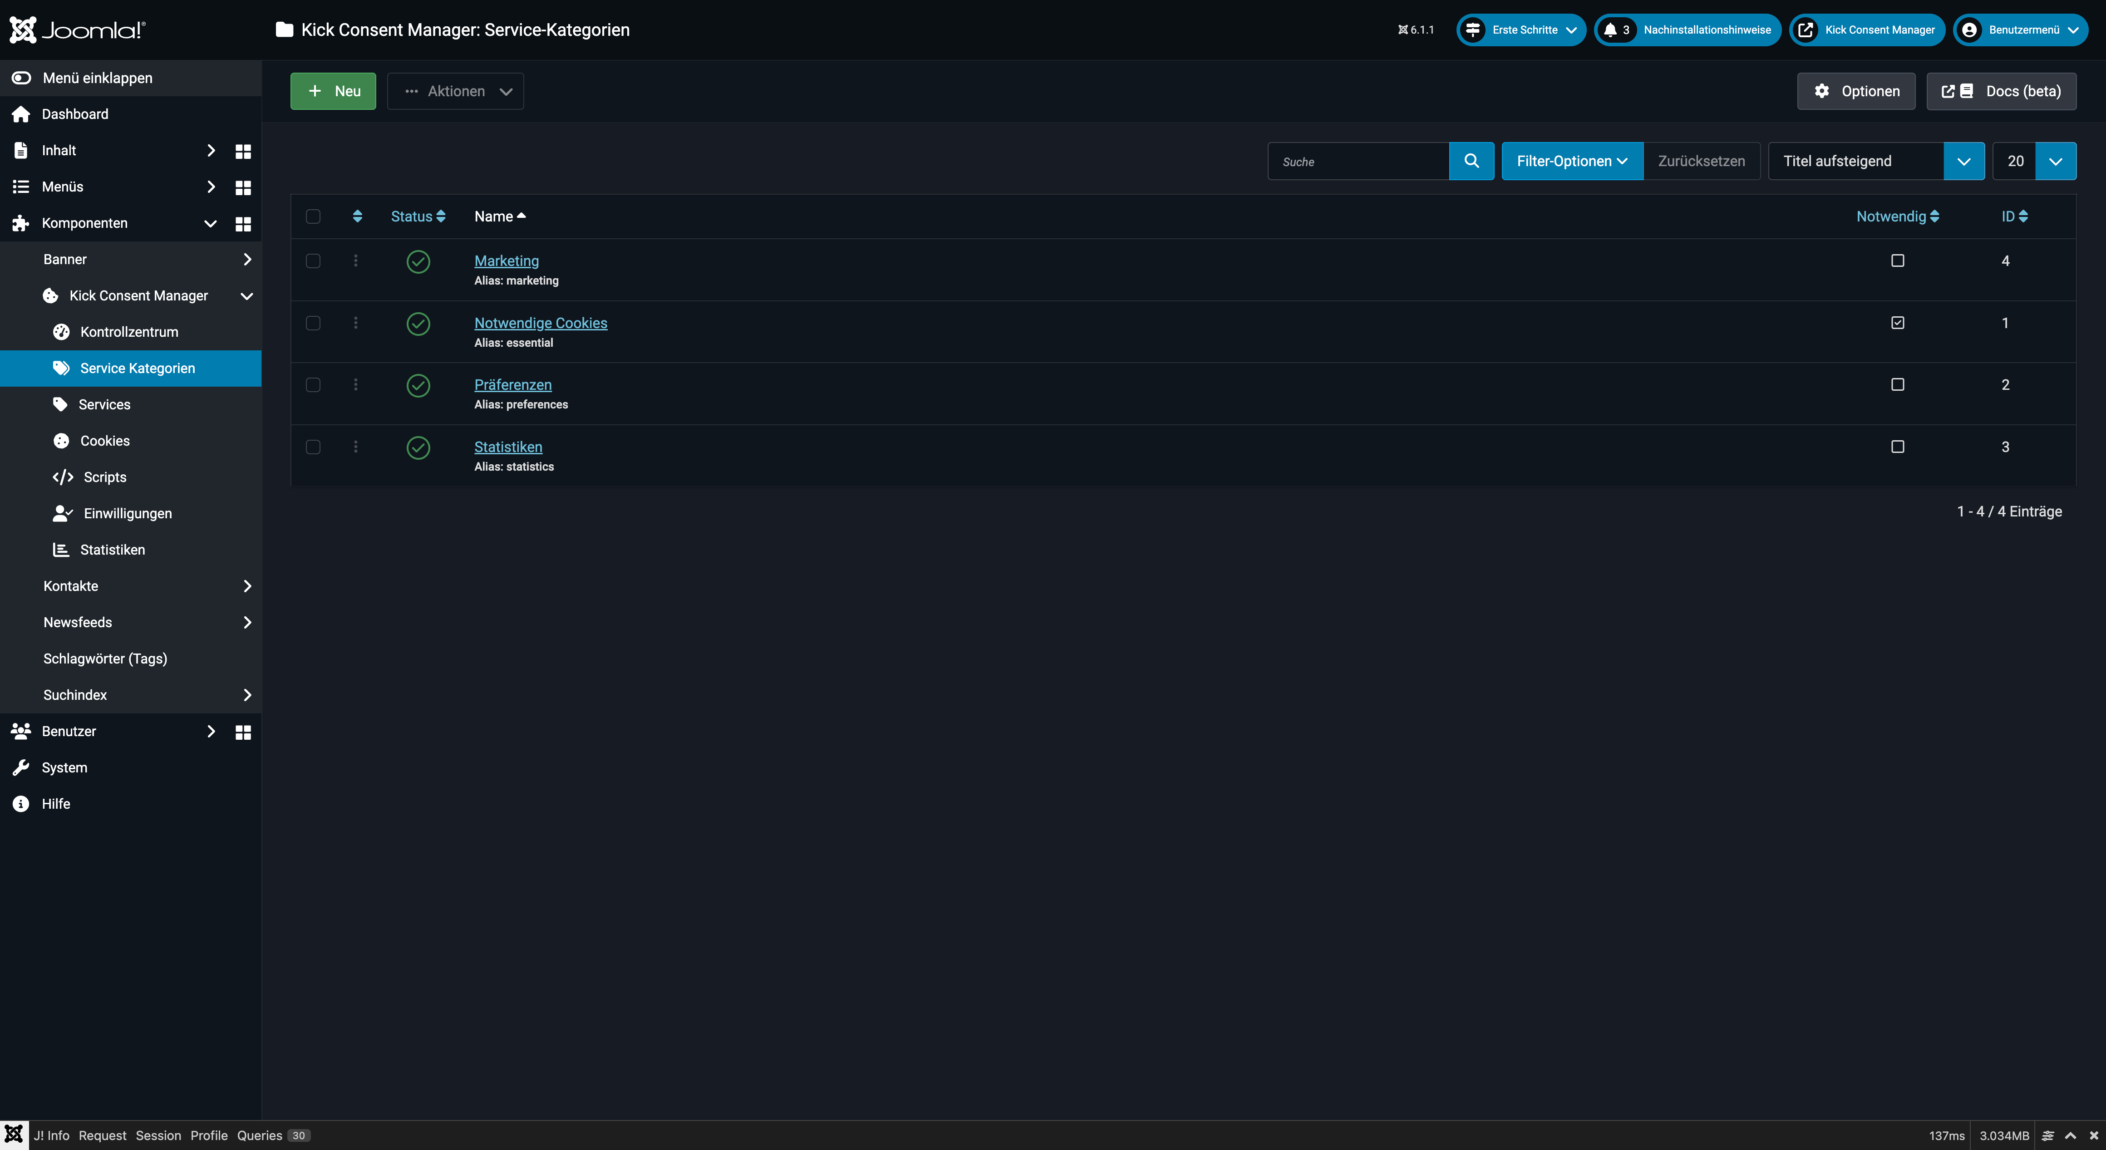2106x1150 pixels.
Task: Click Zurücksetzen filter reset button
Action: coord(1701,161)
